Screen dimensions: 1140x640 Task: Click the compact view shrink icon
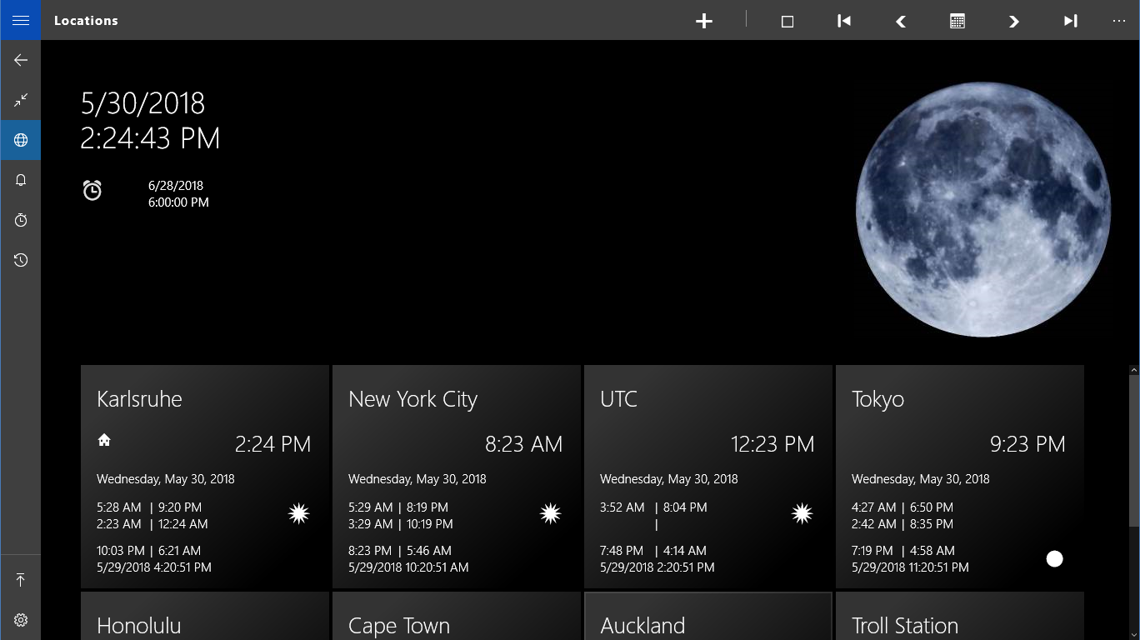click(21, 100)
